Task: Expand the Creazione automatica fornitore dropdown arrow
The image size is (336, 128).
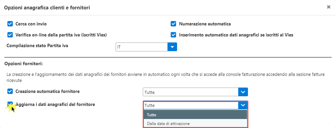Action: pos(243,92)
